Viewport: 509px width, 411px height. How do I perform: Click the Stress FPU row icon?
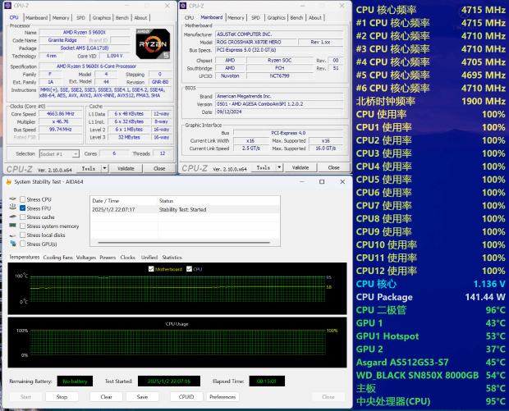[x=12, y=208]
